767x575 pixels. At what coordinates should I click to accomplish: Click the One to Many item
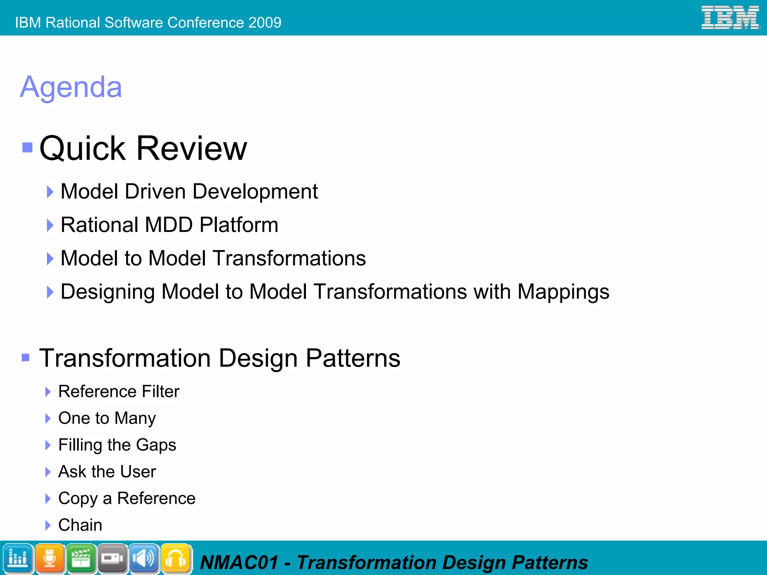107,418
